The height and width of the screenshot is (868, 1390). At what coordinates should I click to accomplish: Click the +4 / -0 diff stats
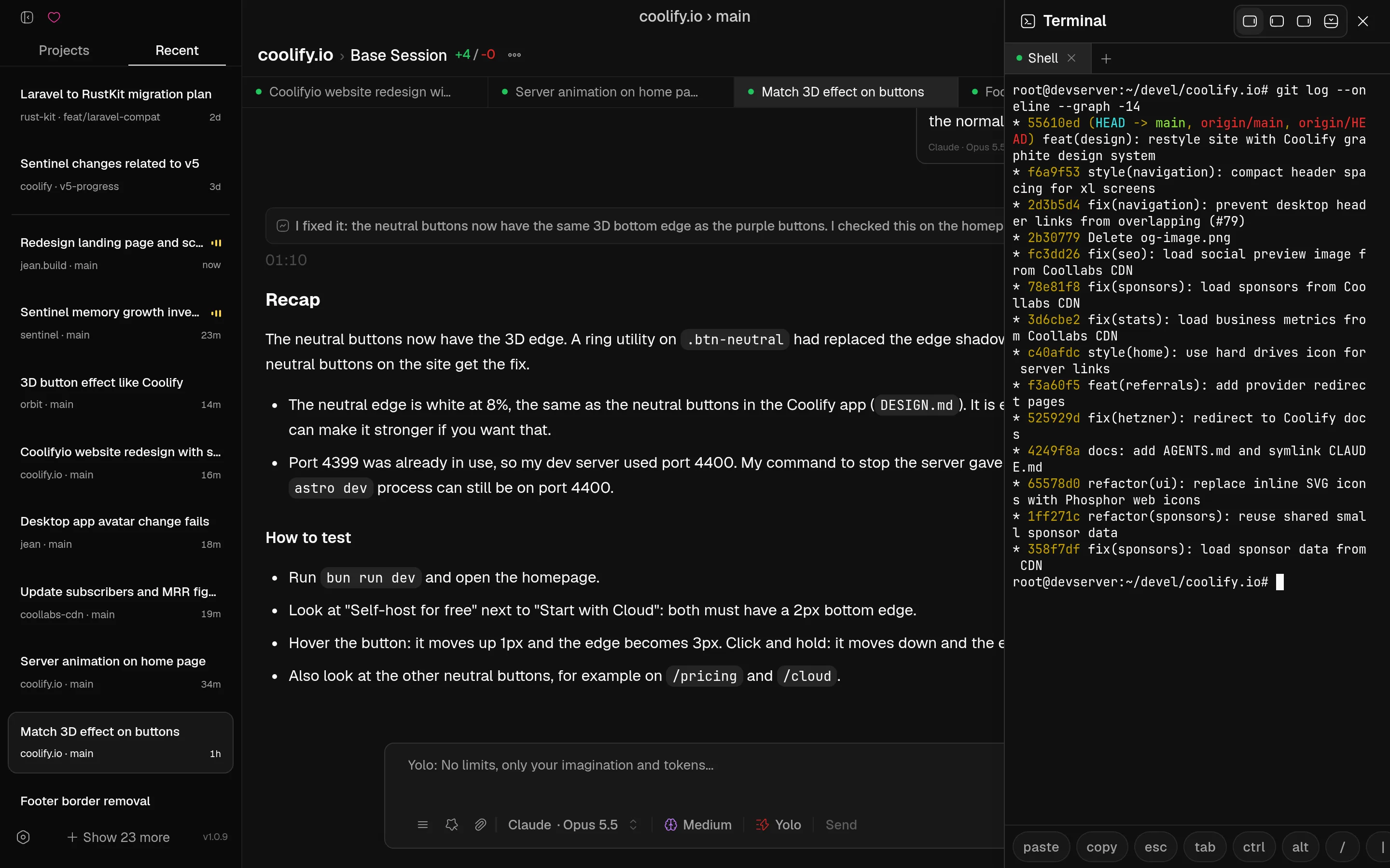(475, 54)
